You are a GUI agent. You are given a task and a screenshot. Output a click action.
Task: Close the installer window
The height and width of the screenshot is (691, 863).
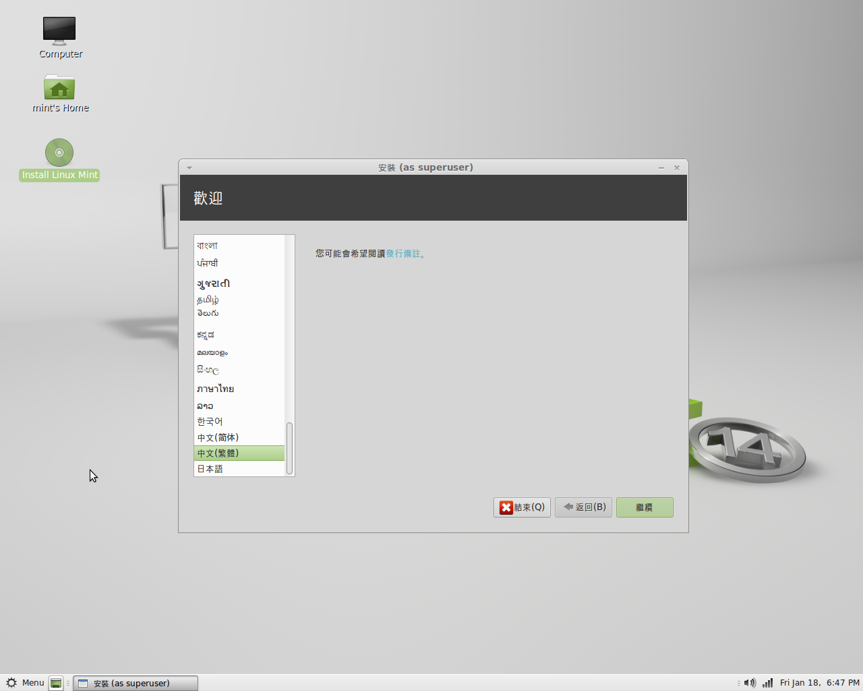point(677,168)
